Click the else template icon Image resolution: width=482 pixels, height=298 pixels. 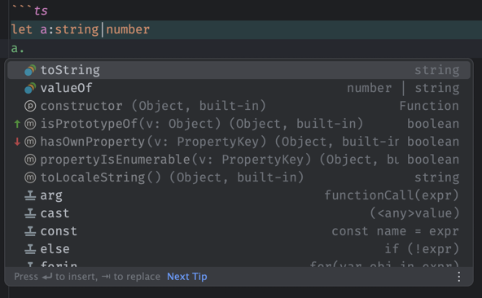point(30,249)
